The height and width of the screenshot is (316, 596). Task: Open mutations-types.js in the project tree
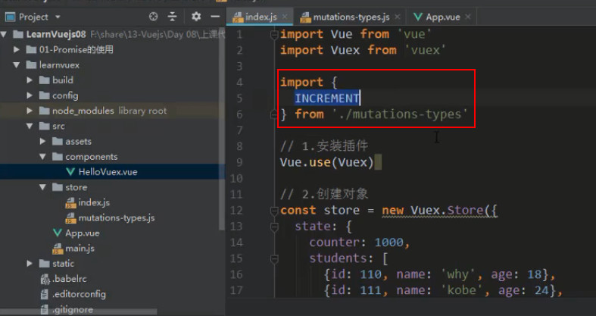point(117,218)
